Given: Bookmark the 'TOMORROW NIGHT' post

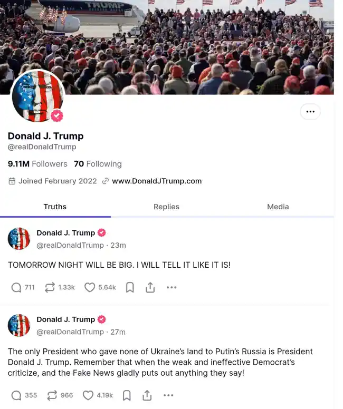Looking at the screenshot, I should point(130,287).
